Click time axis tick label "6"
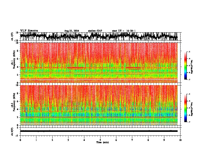The height and width of the screenshot is (157, 203). tap(116, 140)
